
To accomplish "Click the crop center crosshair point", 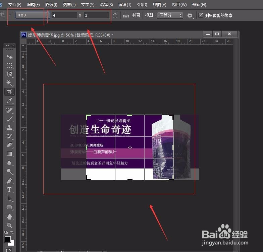I will click(130, 147).
